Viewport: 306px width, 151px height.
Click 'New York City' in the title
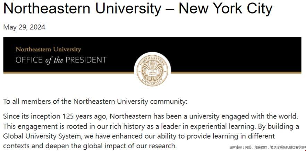(226, 8)
